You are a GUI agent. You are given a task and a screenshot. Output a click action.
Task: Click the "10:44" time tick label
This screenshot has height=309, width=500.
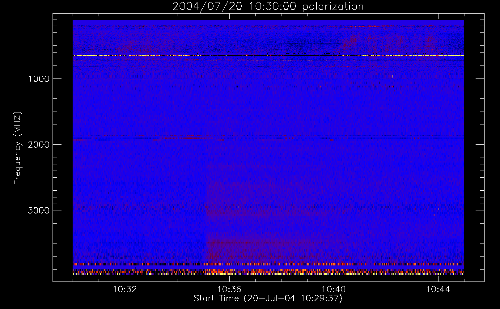438,290
